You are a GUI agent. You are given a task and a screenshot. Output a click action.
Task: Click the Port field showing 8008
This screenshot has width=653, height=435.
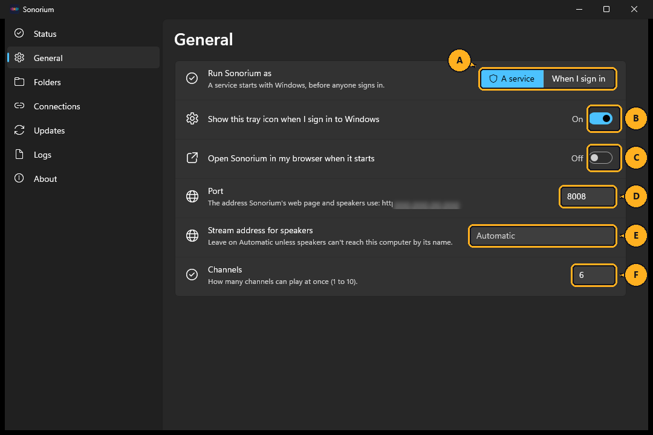tap(588, 196)
